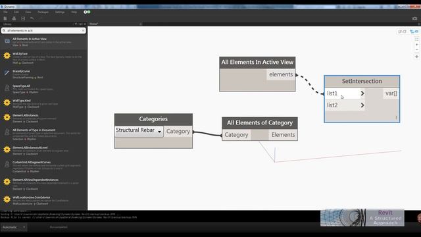Click the sun icon beside WallLocationLine.CoreExterior
The width and height of the screenshot is (421, 237).
[x=7, y=199]
